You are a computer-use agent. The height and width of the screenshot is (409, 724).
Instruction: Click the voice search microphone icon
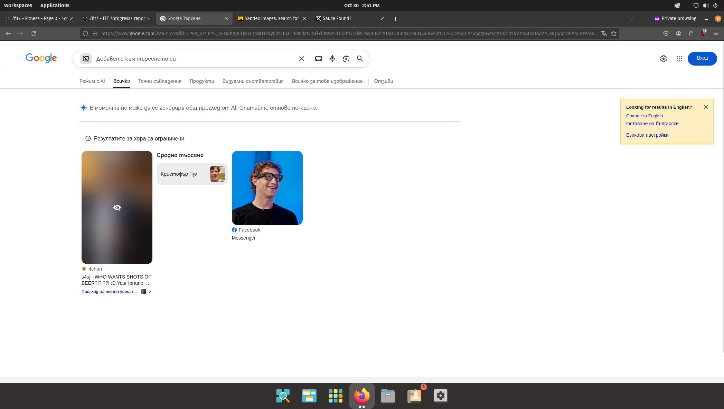point(332,59)
